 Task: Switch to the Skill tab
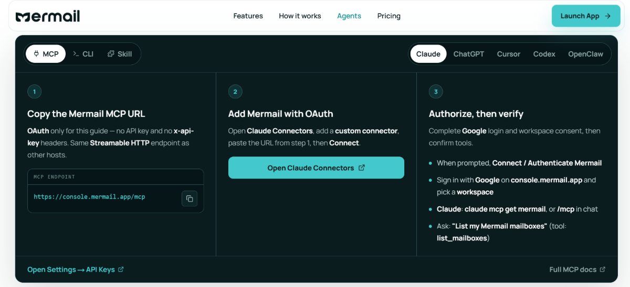[120, 54]
